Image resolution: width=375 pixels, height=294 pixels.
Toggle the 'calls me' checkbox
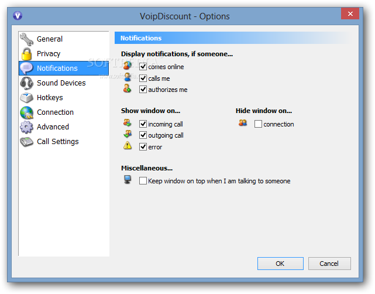pyautogui.click(x=143, y=78)
